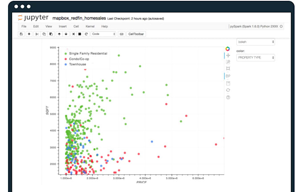
Task: Open the File menu
Action: coord(24,27)
